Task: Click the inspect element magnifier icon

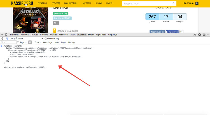Action: click(x=2, y=35)
